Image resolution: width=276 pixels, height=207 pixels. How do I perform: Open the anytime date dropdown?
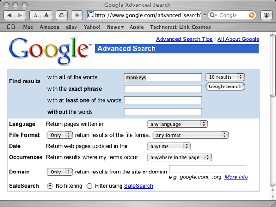pyautogui.click(x=169, y=146)
